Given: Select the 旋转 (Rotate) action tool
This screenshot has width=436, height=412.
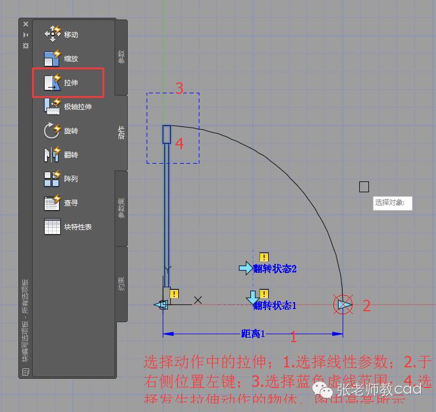Looking at the screenshot, I should (62, 130).
